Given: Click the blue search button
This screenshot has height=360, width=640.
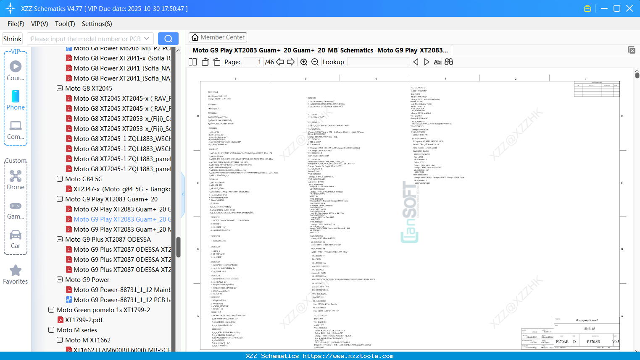Looking at the screenshot, I should (x=168, y=39).
